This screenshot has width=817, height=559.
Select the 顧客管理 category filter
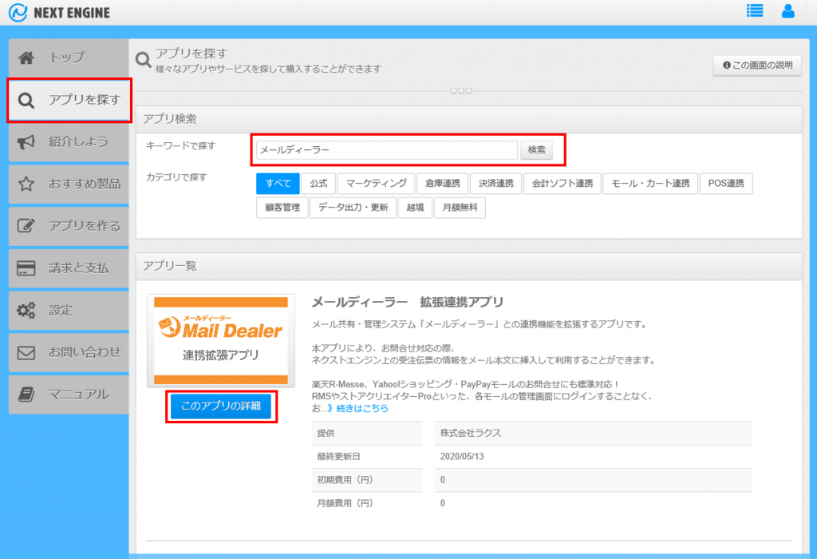(282, 208)
